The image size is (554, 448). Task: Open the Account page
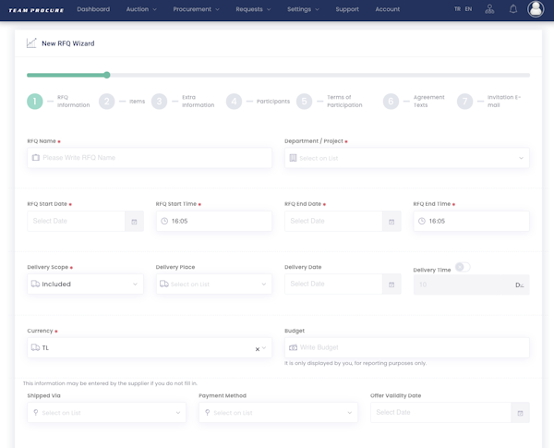388,9
